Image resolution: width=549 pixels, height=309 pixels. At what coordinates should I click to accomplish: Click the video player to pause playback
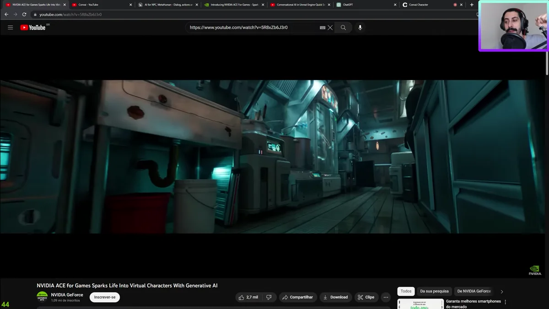pyautogui.click(x=273, y=156)
